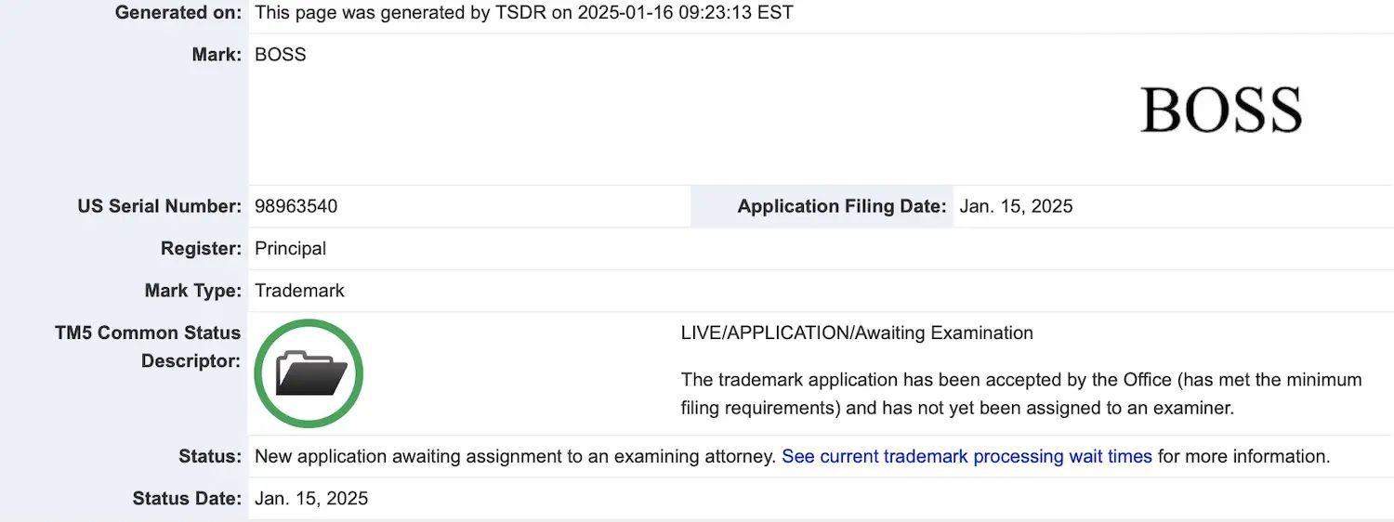Click the paragraph about minimum filing requirements
The width and height of the screenshot is (1394, 522).
(x=1020, y=393)
